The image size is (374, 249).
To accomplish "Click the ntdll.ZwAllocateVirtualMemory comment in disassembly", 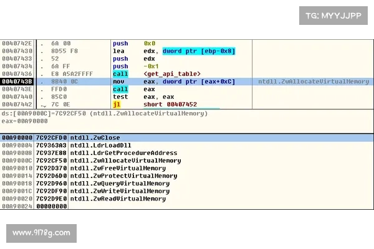I will [314, 82].
